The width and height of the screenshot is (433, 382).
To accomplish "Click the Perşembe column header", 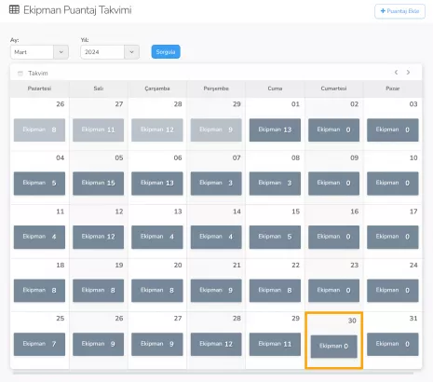I will pyautogui.click(x=216, y=89).
